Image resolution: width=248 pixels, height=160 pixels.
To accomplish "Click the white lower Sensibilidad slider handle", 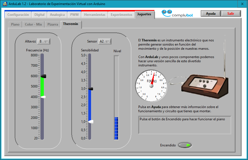I will (91, 122).
